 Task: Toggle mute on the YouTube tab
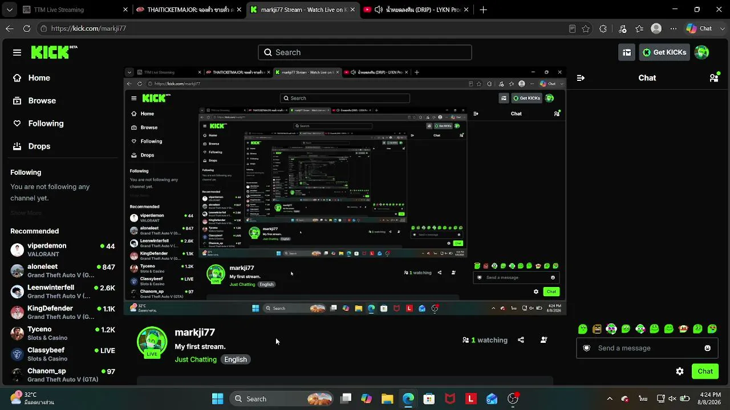[379, 10]
